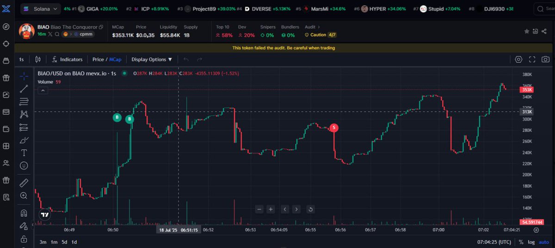Toggle stay-in-drawing-mode pencil lock
Viewport: 555px width, 248px height.
(x=24, y=226)
